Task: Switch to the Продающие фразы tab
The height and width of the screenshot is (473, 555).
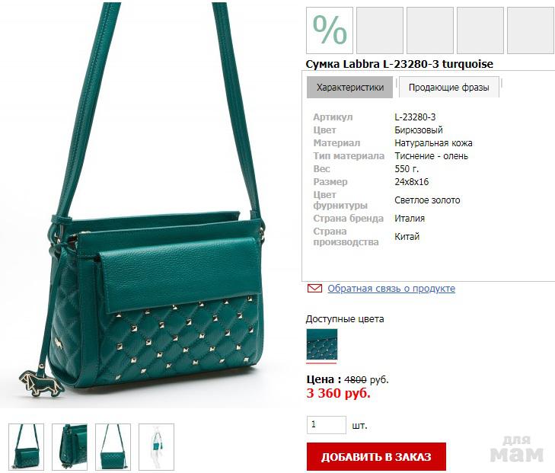Action: [449, 87]
